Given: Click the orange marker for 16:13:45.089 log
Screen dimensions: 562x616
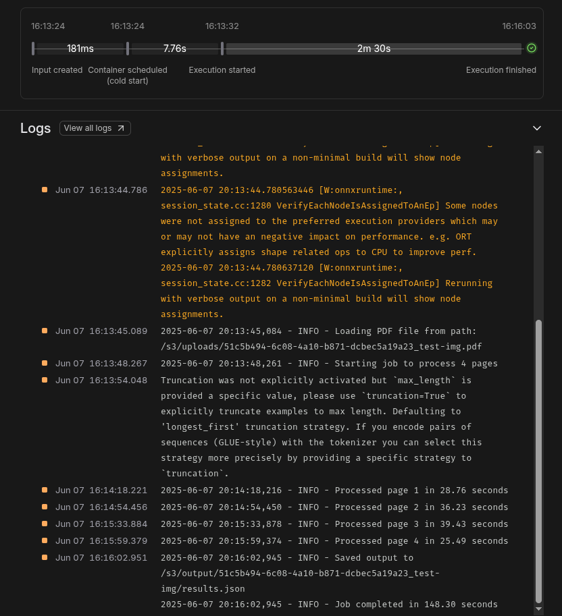Looking at the screenshot, I should click(x=45, y=331).
